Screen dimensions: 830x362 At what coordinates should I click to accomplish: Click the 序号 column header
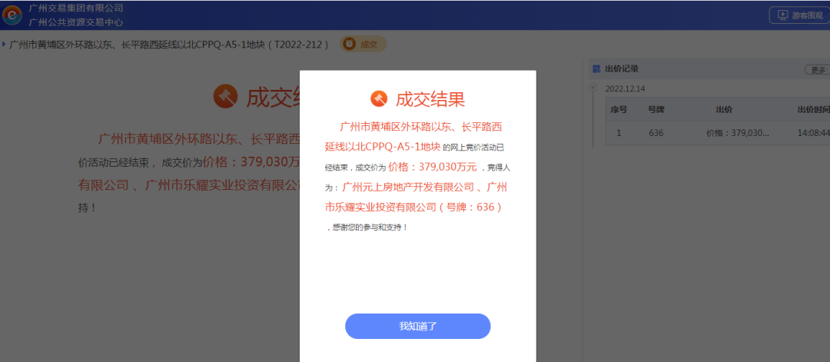click(618, 110)
